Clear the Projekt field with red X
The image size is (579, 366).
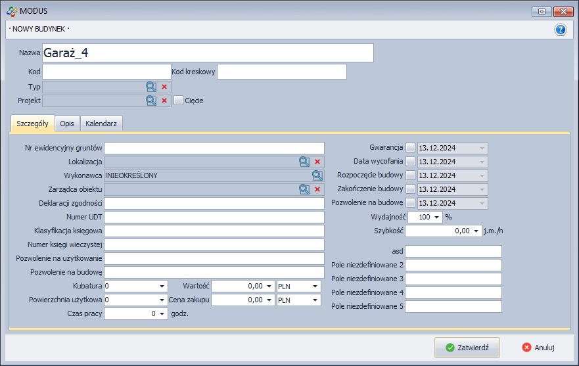click(x=164, y=101)
